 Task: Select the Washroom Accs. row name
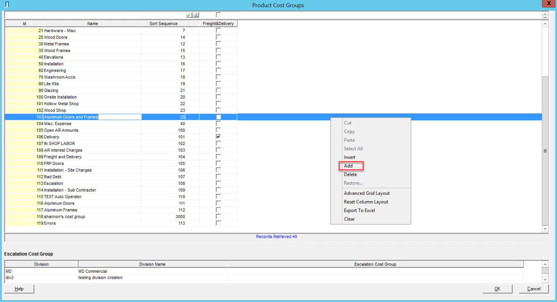click(x=60, y=77)
